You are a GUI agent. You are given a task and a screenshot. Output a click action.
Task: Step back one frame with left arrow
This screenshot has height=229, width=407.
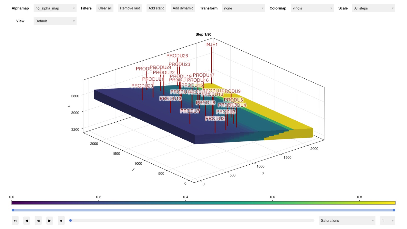click(x=26, y=221)
